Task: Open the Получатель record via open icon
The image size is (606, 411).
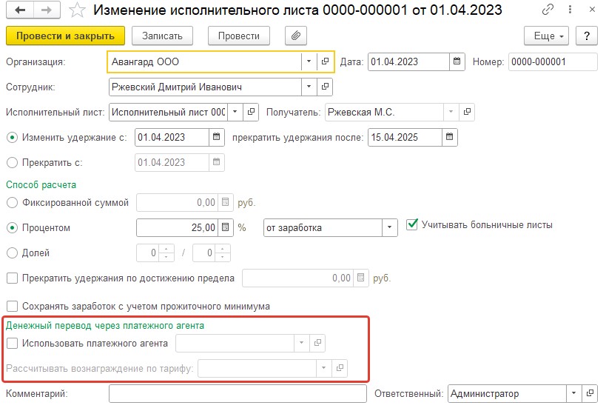Action: click(x=467, y=112)
